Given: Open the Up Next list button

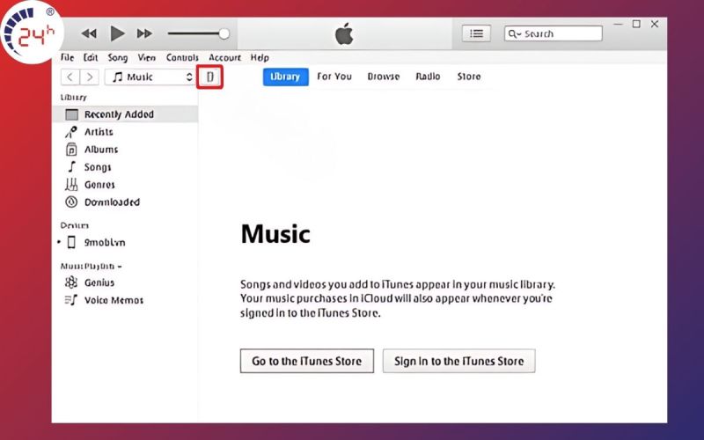Looking at the screenshot, I should [x=476, y=33].
